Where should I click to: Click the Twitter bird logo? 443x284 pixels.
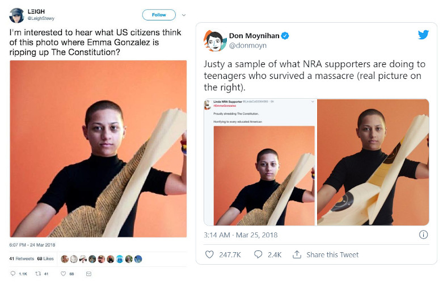coord(423,35)
